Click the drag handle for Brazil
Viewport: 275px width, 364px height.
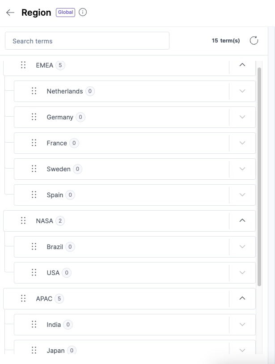tap(34, 247)
